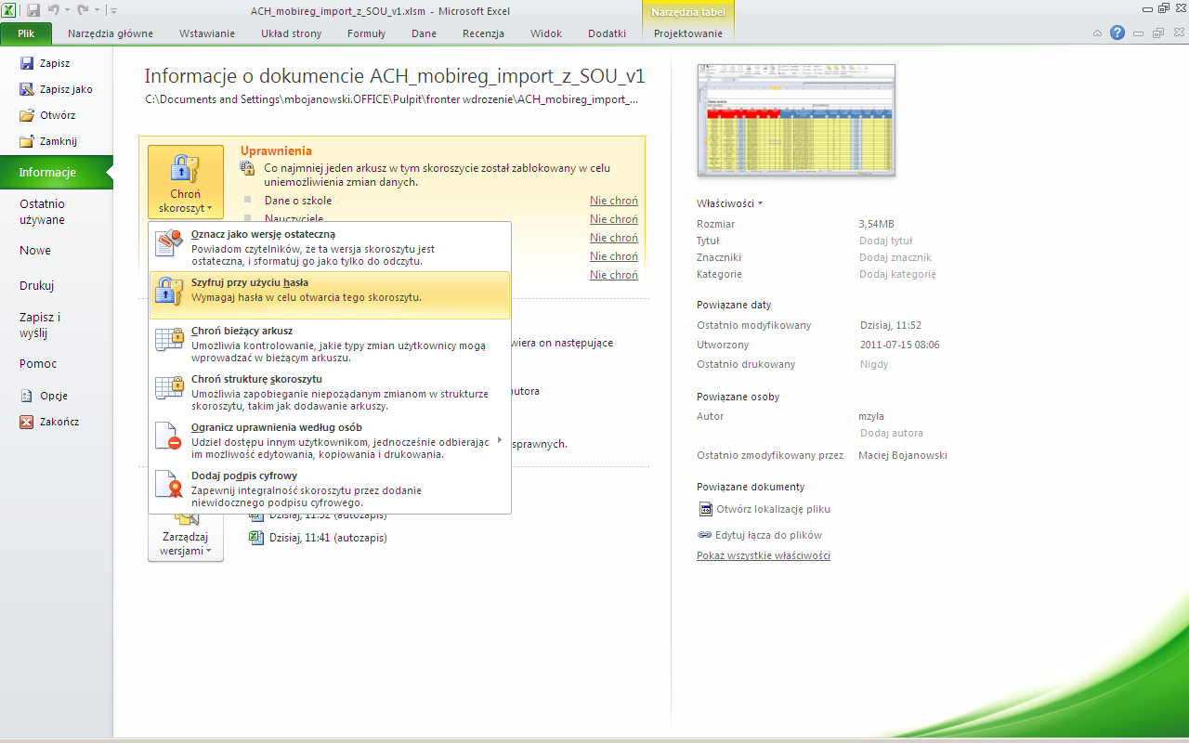The image size is (1189, 743).
Task: Click Maciej Bojanowski last modified name
Action: (x=903, y=455)
